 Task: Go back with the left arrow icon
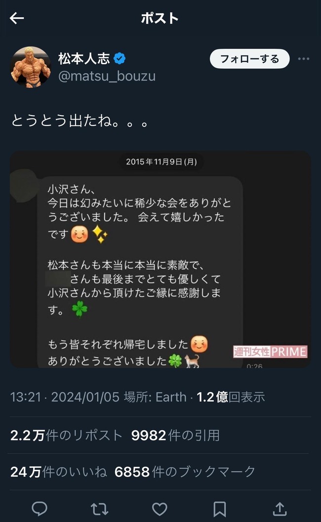pyautogui.click(x=17, y=18)
